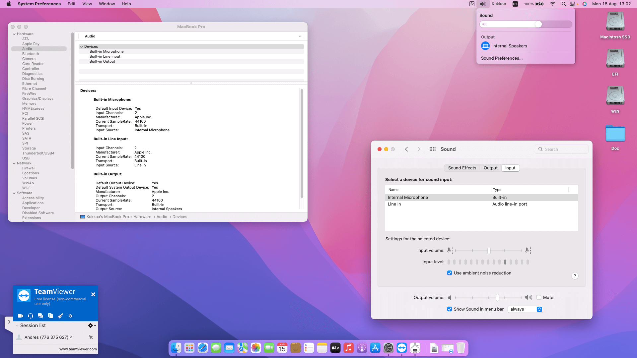
Task: Select Line In input device row
Action: [481, 204]
